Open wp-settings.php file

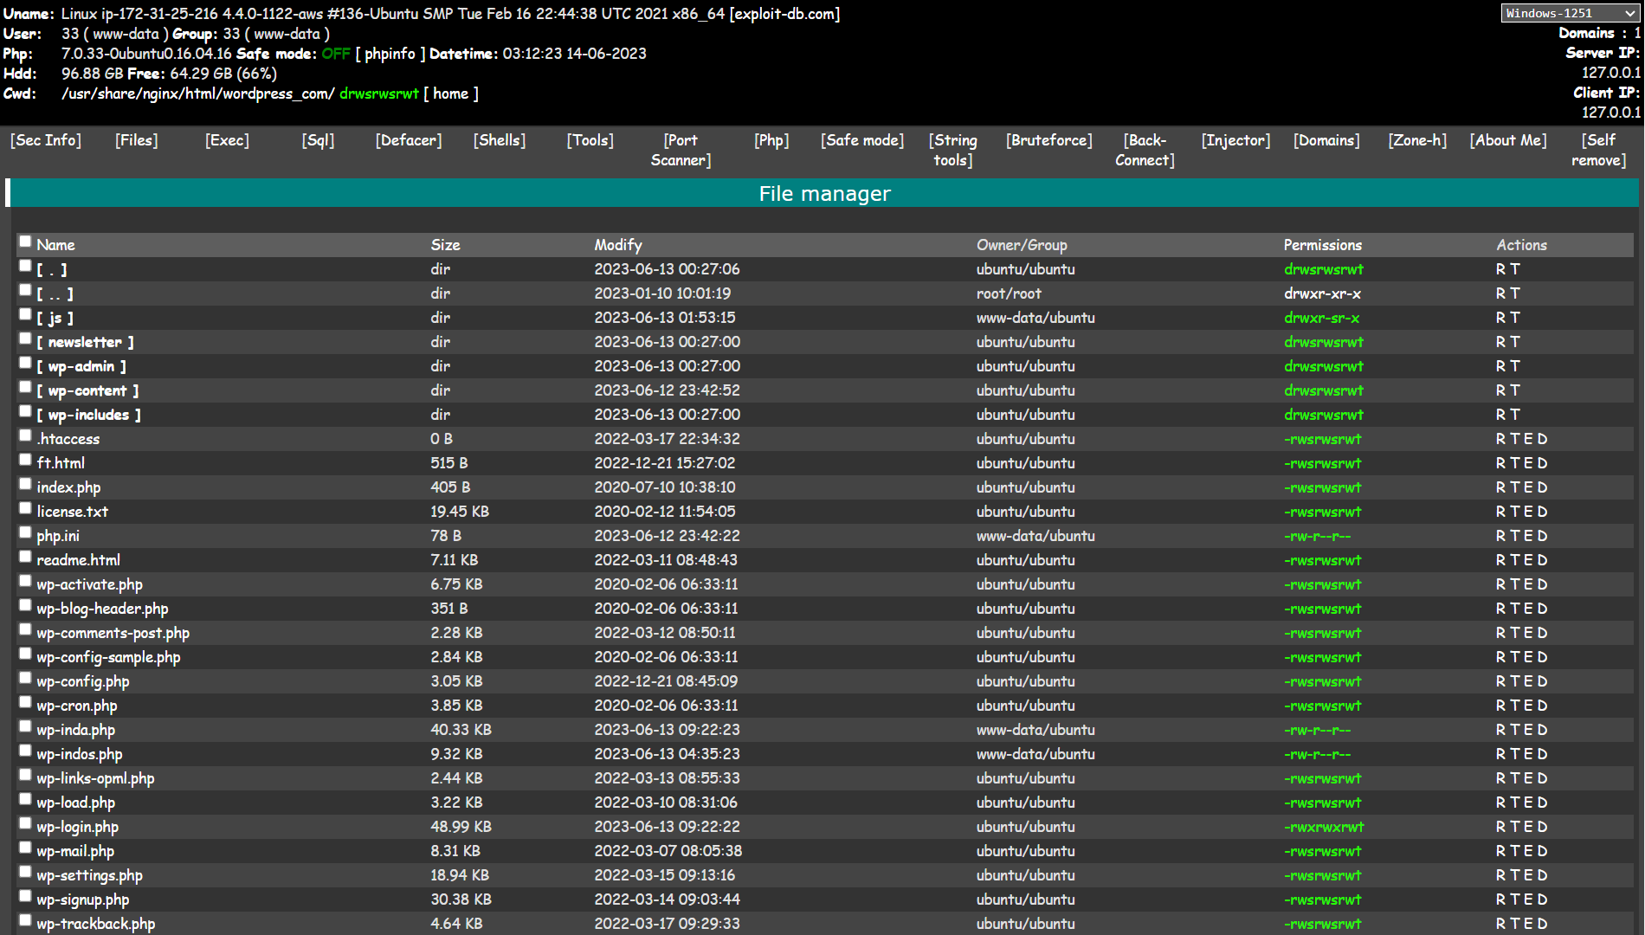point(90,875)
